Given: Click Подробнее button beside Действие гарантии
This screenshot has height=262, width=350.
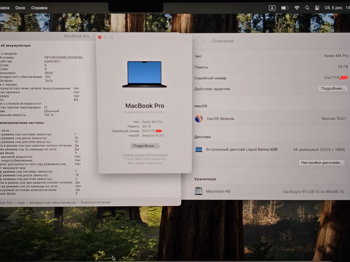Looking at the screenshot, I should coord(333,88).
